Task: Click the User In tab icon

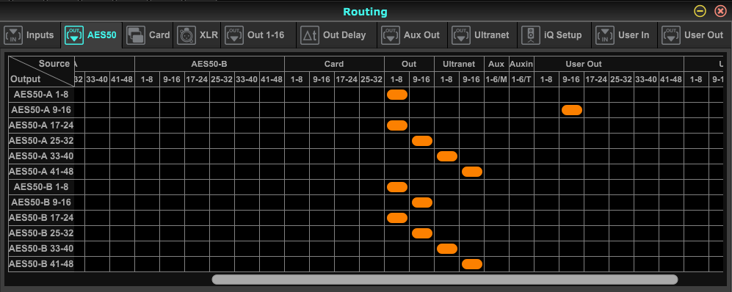Action: pyautogui.click(x=605, y=35)
